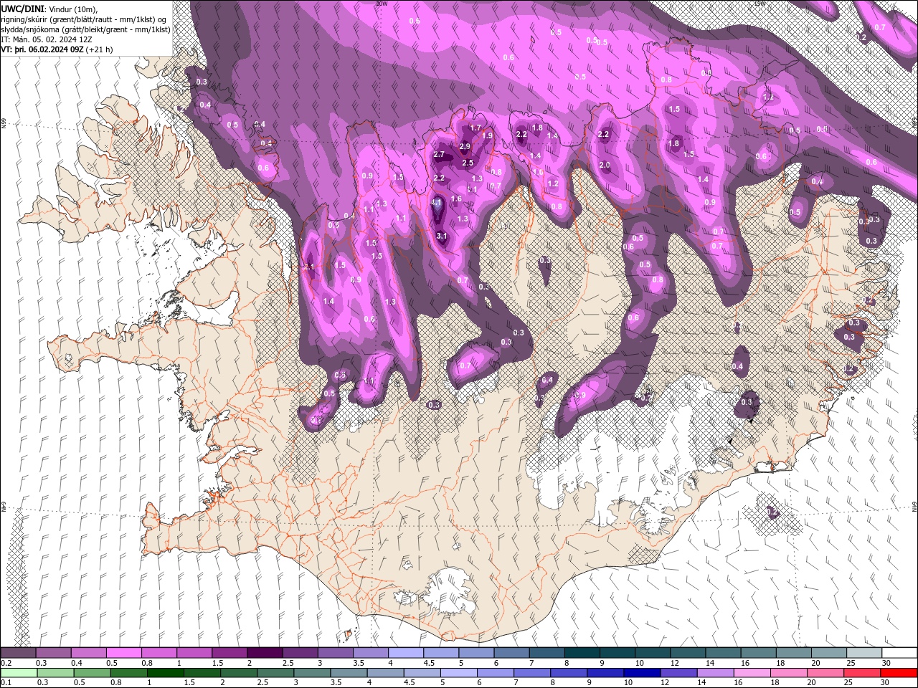This screenshot has width=918, height=688.
Task: Click top legend swatch starting at 0.4
Action: [88, 653]
